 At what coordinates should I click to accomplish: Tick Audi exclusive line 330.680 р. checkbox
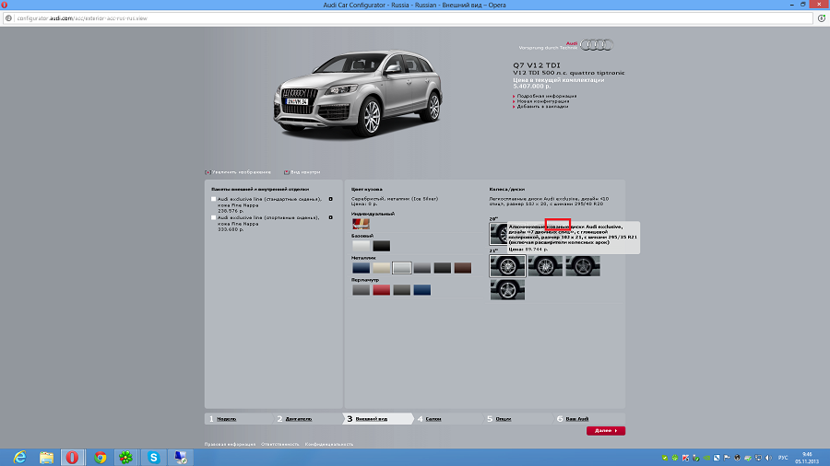[214, 217]
